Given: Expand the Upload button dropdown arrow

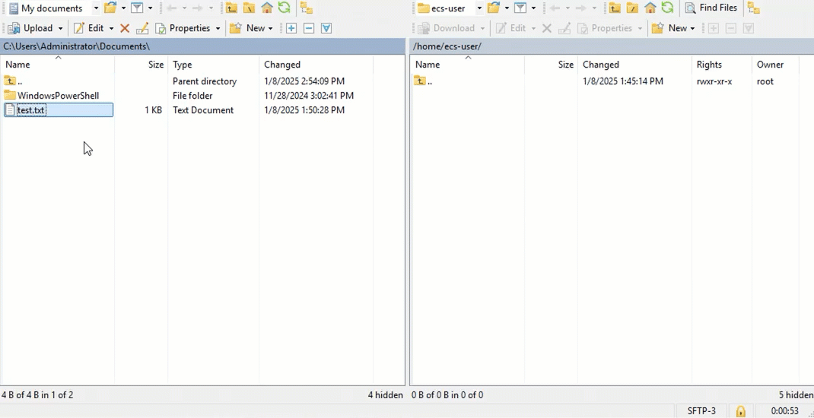Looking at the screenshot, I should point(61,28).
